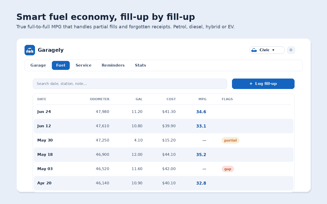Click the gap flag badge

[228, 169]
